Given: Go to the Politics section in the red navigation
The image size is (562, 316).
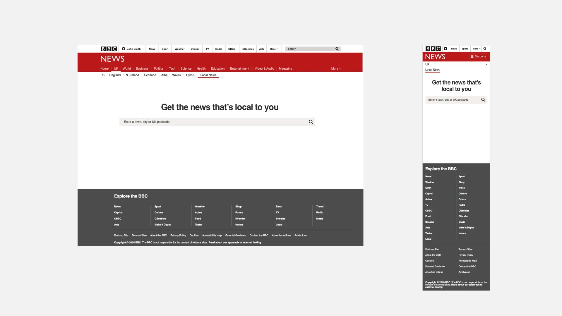Looking at the screenshot, I should click(159, 68).
